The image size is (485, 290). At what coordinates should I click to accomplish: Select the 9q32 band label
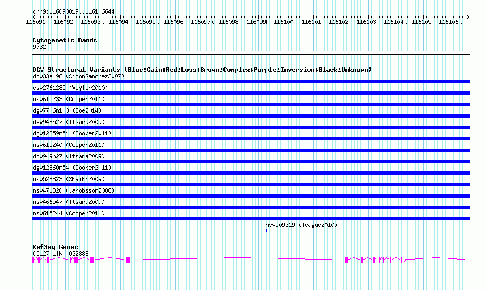coord(39,47)
